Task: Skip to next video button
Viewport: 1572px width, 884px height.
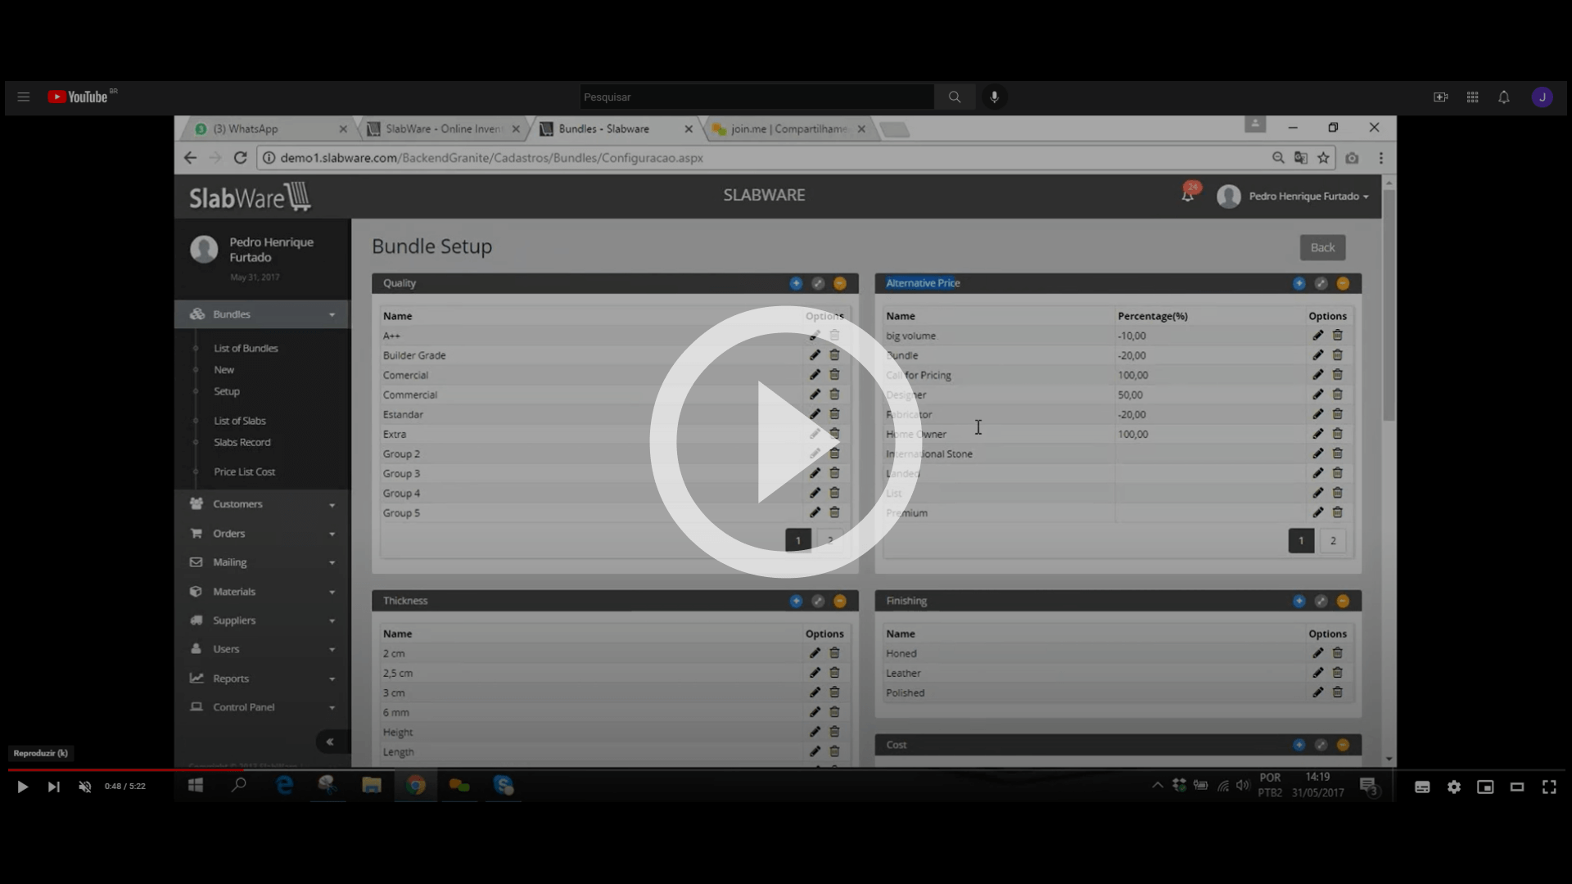Action: tap(53, 787)
